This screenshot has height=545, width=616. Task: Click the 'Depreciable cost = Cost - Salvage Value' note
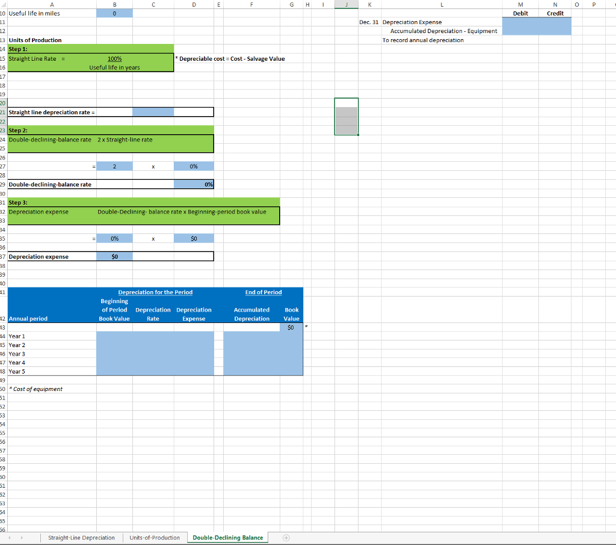pyautogui.click(x=230, y=58)
